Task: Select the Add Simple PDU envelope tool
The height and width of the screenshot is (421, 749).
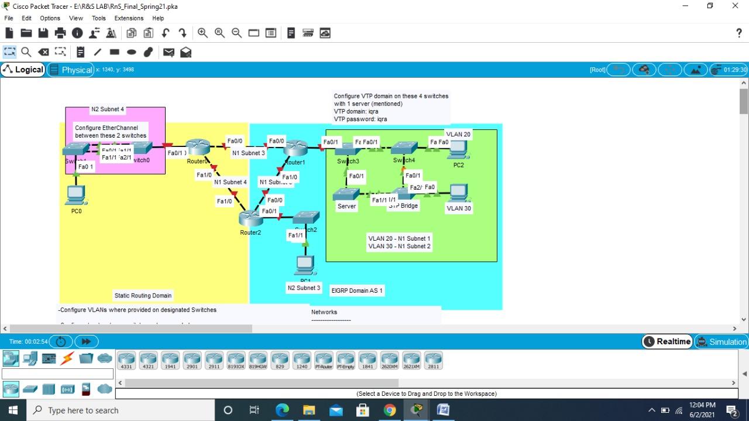Action: tap(169, 52)
